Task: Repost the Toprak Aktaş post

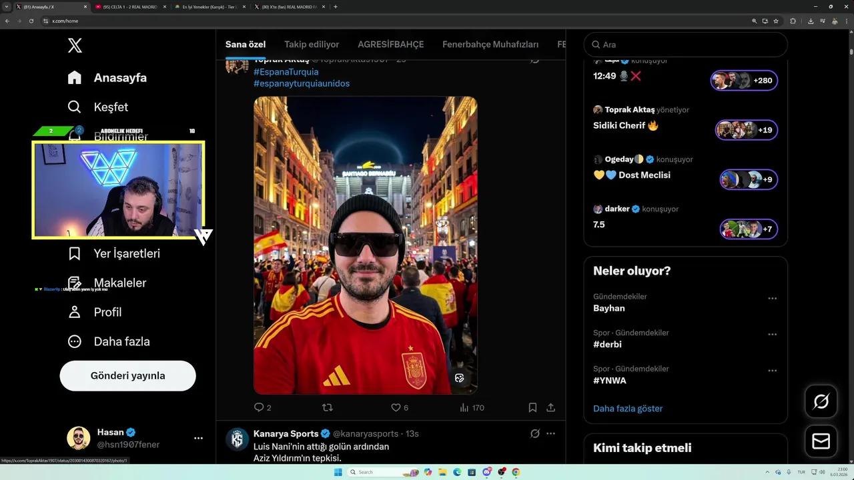Action: click(x=328, y=407)
